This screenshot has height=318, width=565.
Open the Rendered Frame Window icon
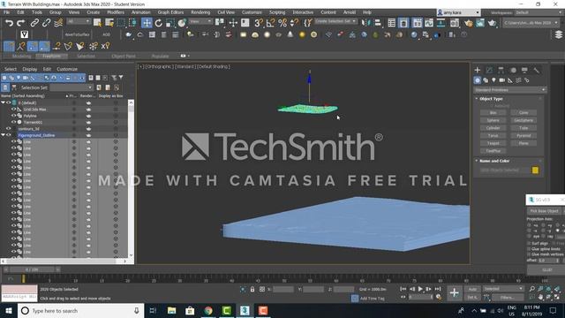[480, 23]
